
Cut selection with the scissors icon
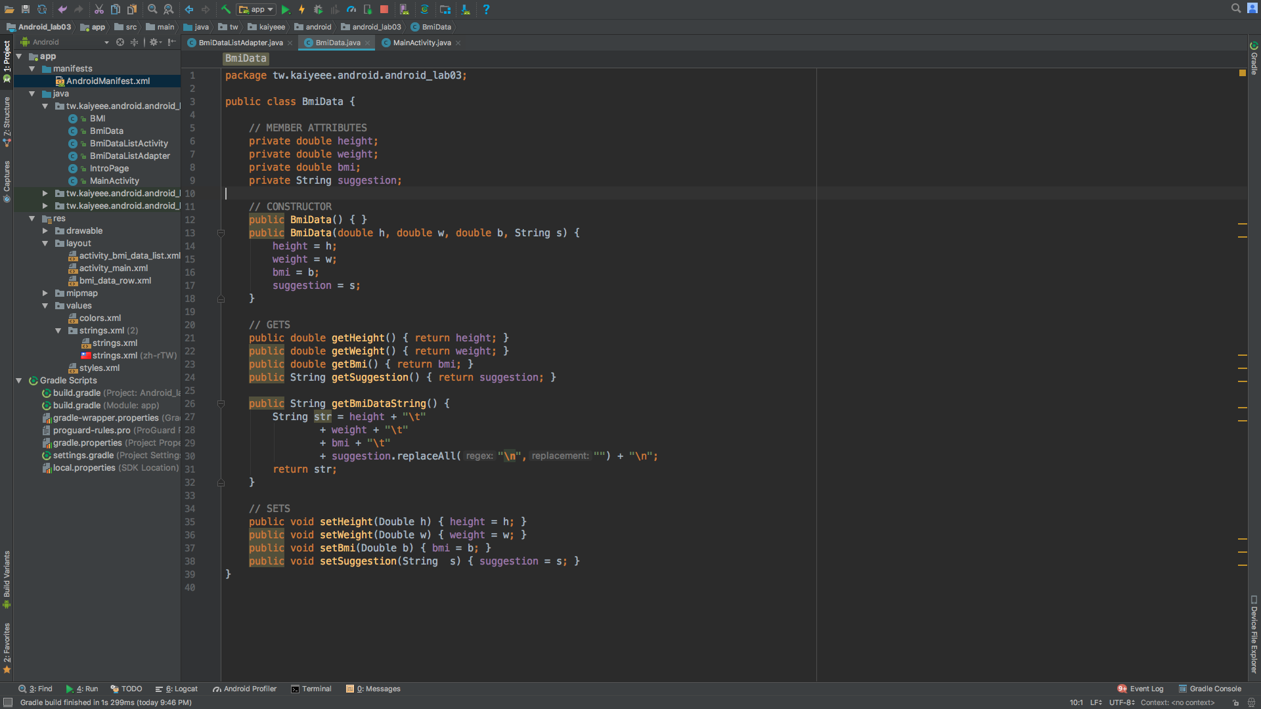(x=99, y=9)
